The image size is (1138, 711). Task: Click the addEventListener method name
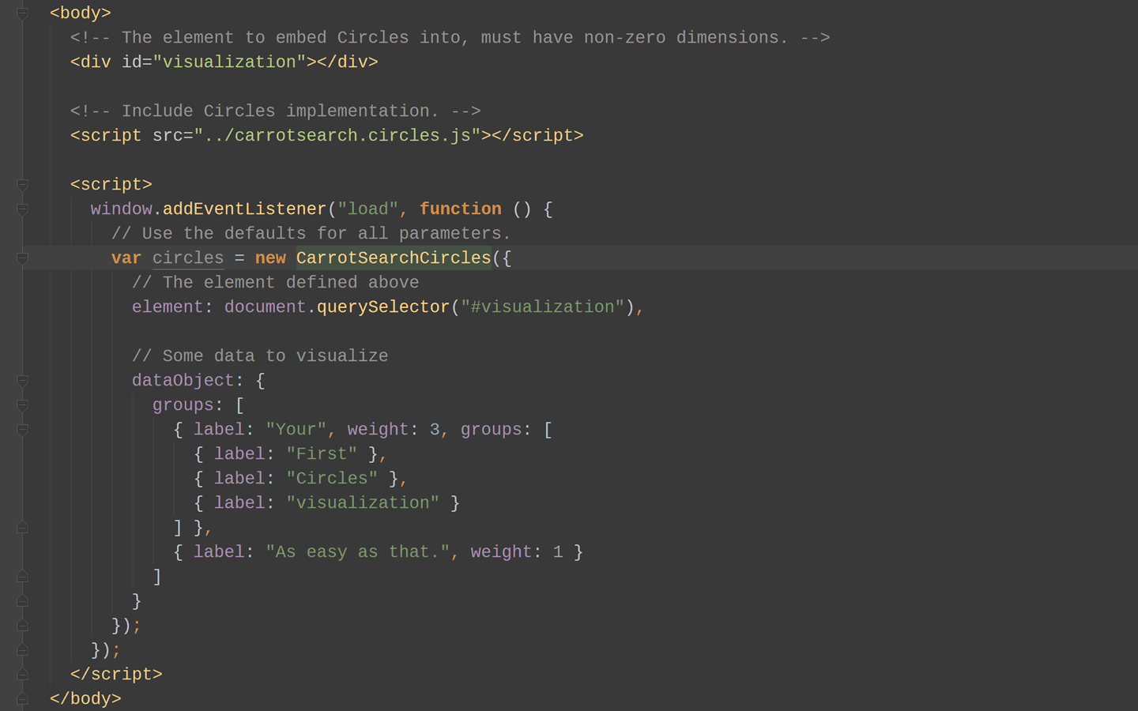click(244, 209)
